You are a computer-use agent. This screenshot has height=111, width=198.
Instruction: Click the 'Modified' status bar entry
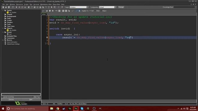point(60,104)
